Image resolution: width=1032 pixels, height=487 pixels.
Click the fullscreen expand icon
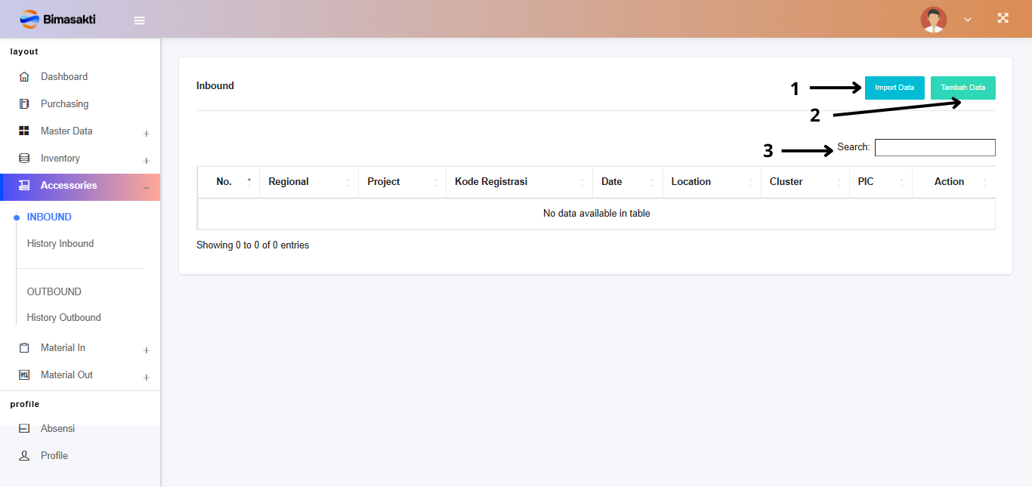pyautogui.click(x=1003, y=18)
